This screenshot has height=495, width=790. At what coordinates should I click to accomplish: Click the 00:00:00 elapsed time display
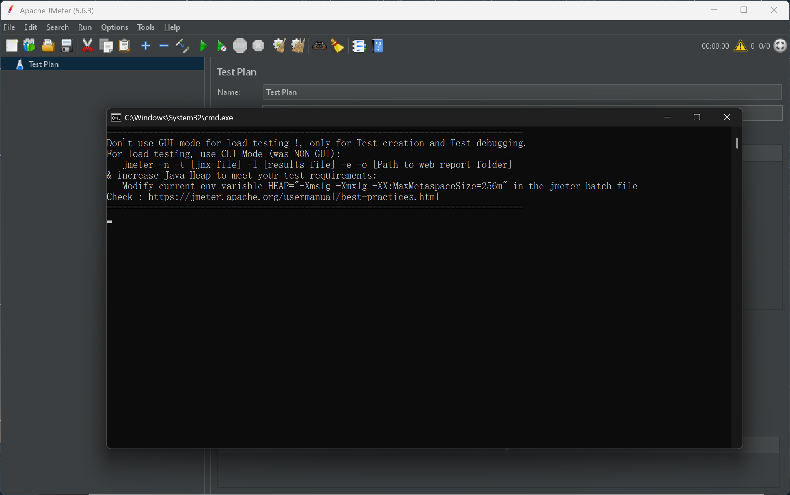pos(715,46)
